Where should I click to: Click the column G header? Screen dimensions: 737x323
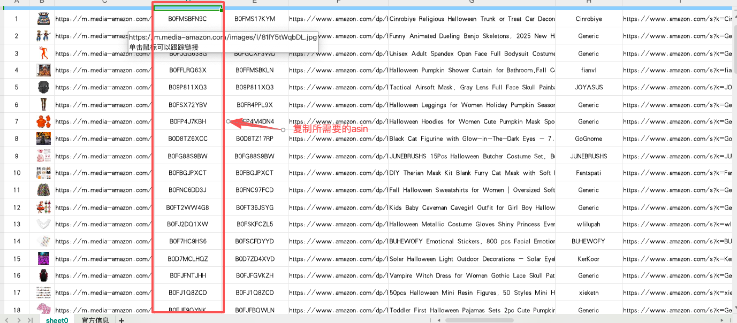pyautogui.click(x=472, y=2)
